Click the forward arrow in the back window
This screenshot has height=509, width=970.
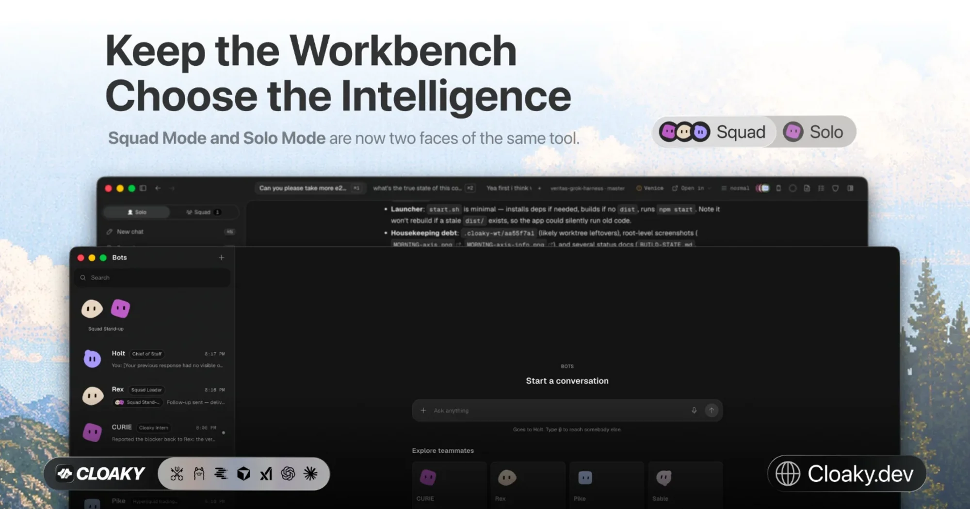pyautogui.click(x=172, y=188)
